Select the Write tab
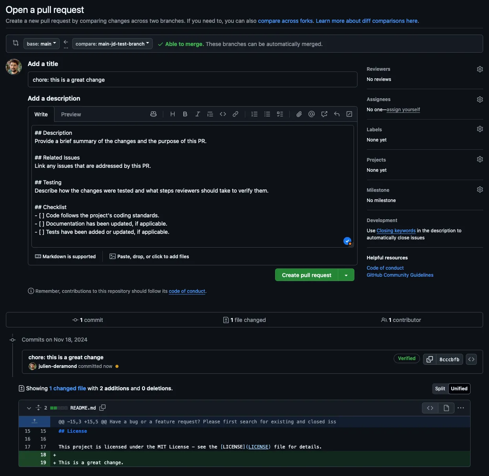Viewport: 489px width, 476px height. [41, 114]
